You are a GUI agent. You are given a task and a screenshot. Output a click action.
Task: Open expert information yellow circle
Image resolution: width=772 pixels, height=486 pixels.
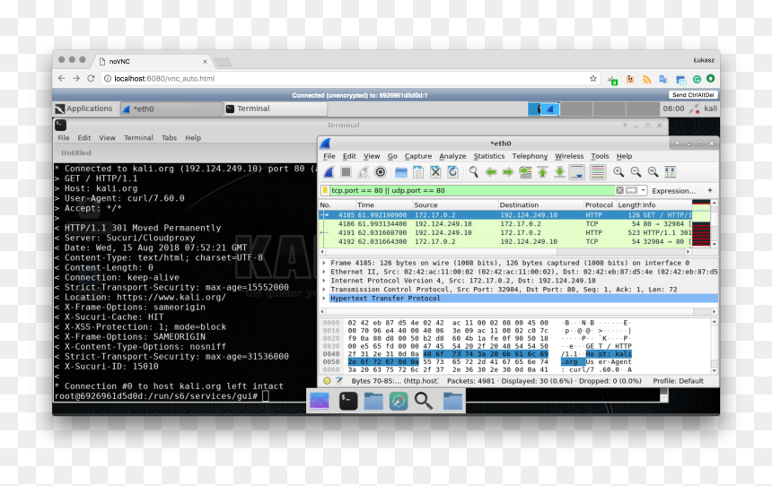[x=327, y=381]
